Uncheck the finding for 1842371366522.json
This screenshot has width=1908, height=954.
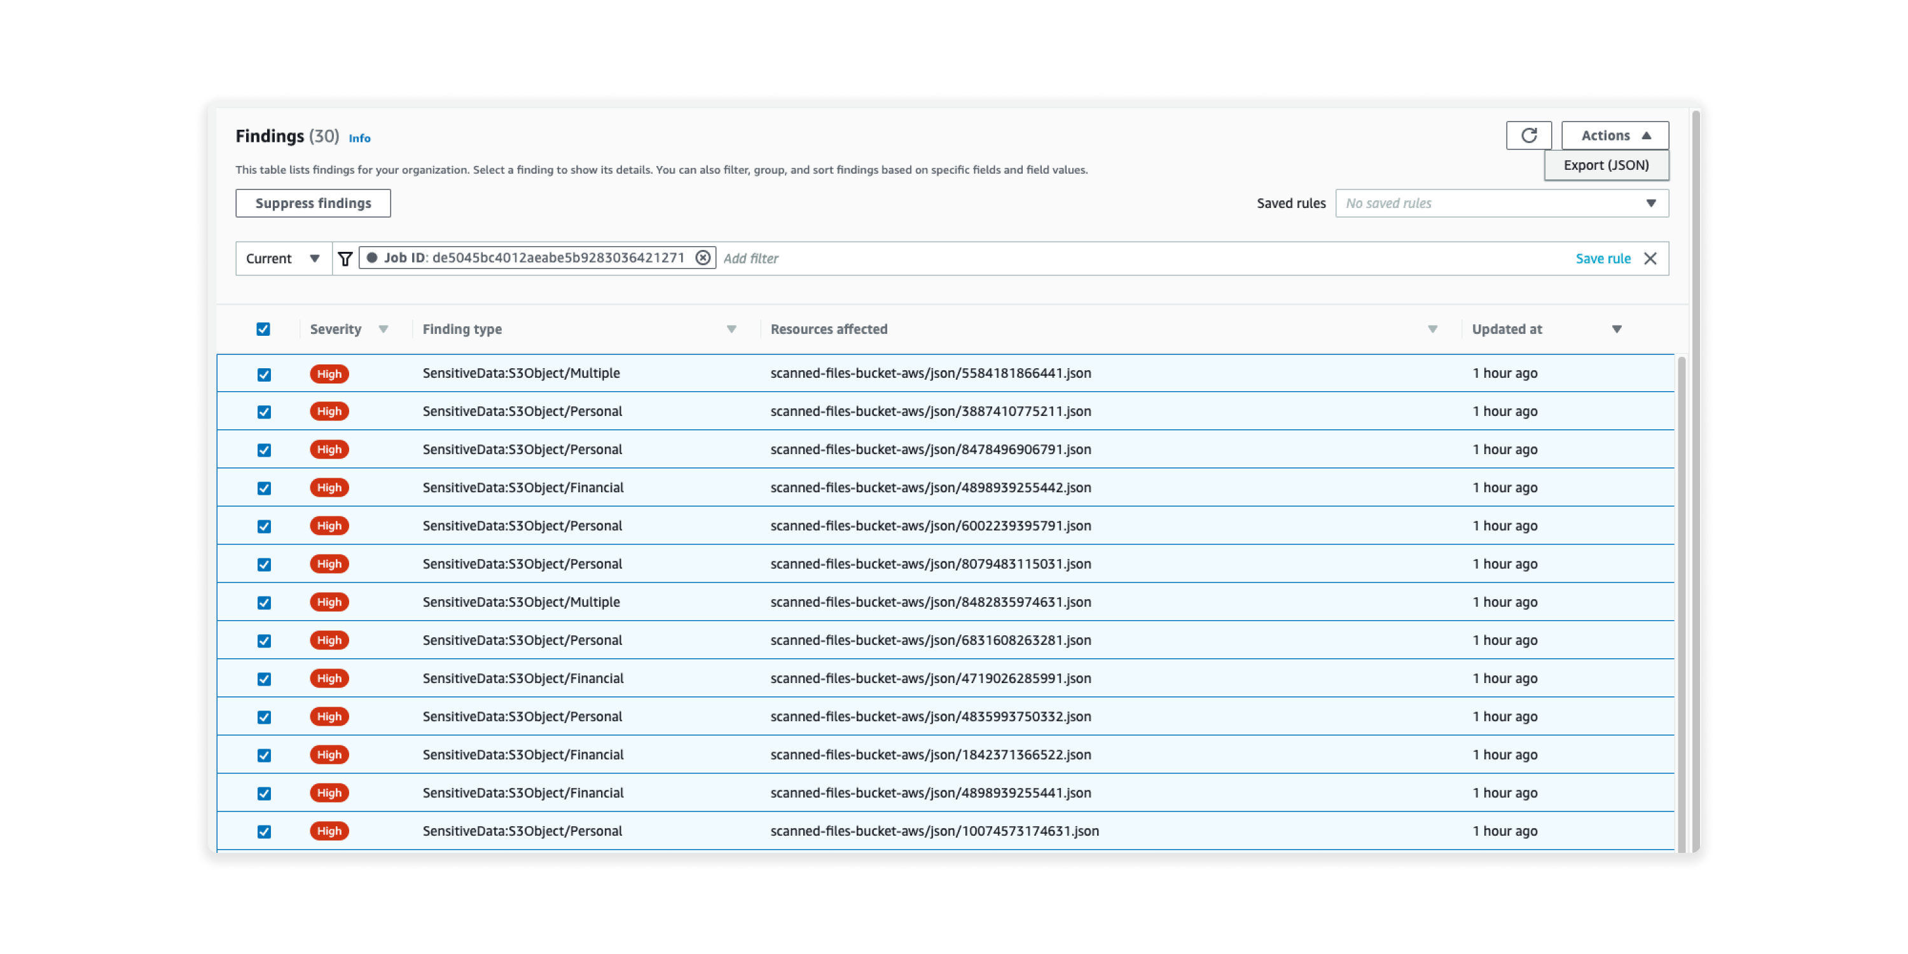(264, 756)
